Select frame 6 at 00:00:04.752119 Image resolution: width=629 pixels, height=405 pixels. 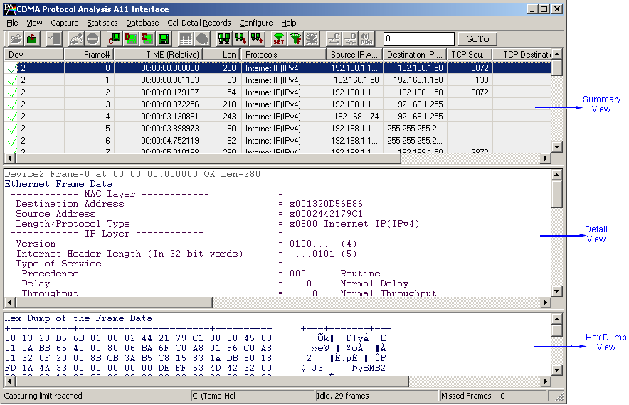278,140
